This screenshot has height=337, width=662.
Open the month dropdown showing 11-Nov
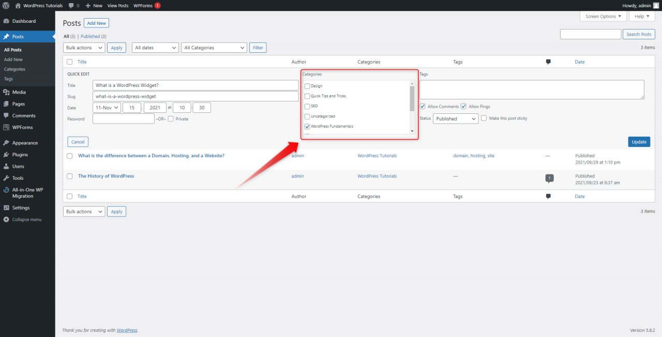pyautogui.click(x=107, y=108)
